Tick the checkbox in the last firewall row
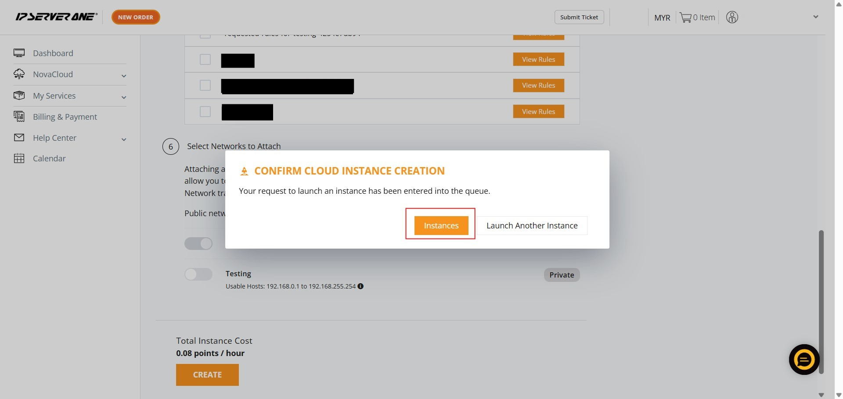 205,111
